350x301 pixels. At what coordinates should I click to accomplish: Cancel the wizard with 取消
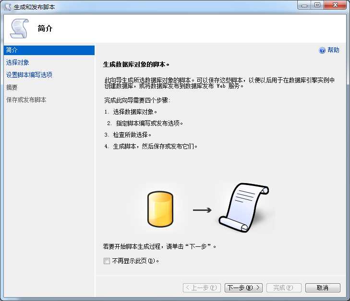(323, 288)
